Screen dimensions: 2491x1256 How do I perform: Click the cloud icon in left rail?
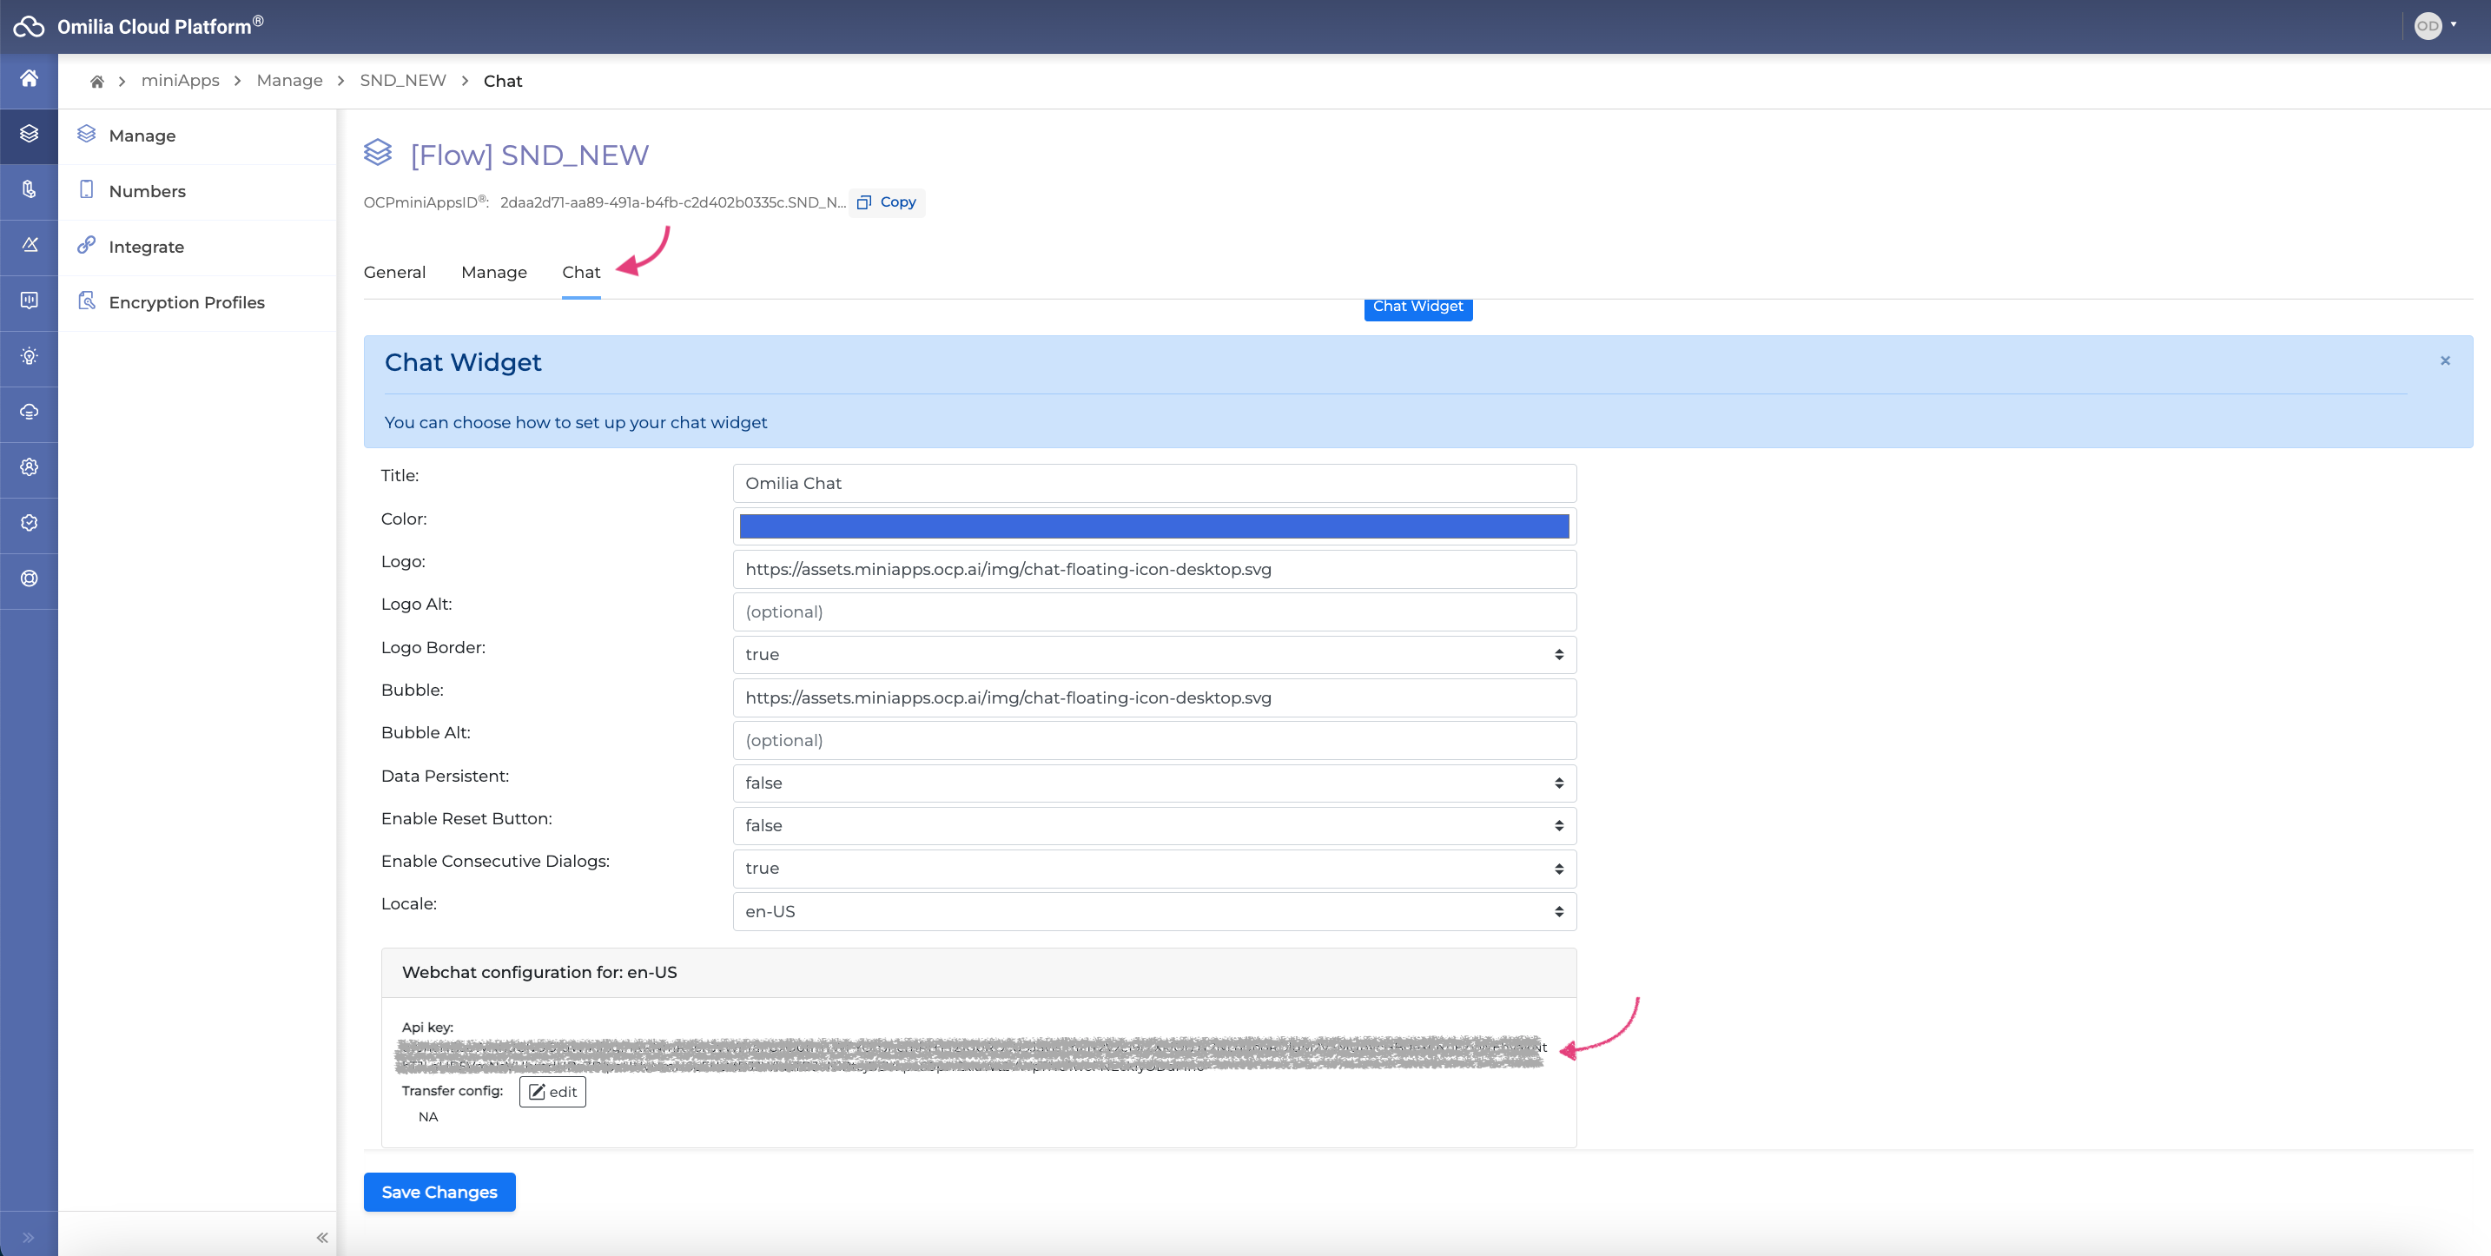click(29, 412)
